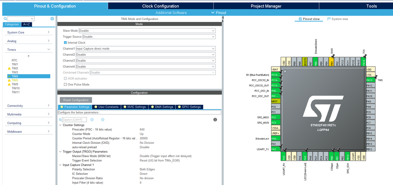This screenshot has width=393, height=185.
Task: Switch sidebar to A->Z listing
Action: 27,24
